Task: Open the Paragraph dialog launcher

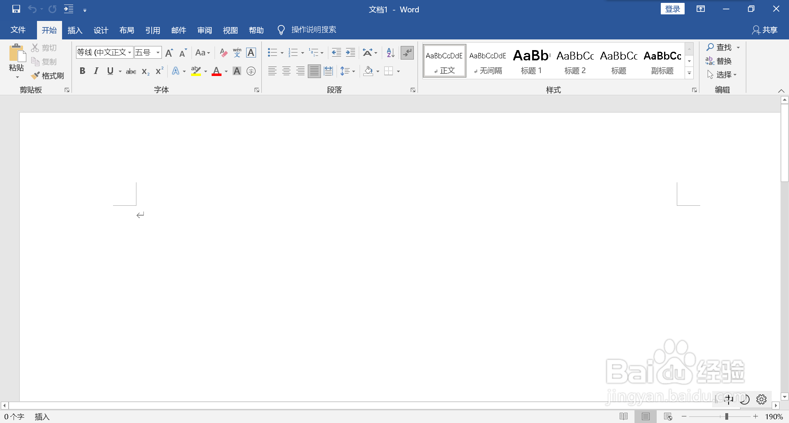Action: 413,90
